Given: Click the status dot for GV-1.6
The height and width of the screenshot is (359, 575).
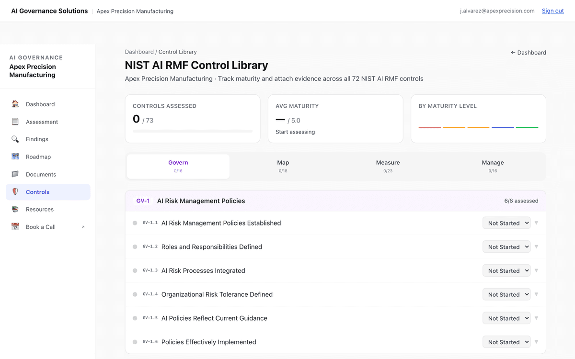Looking at the screenshot, I should [135, 342].
